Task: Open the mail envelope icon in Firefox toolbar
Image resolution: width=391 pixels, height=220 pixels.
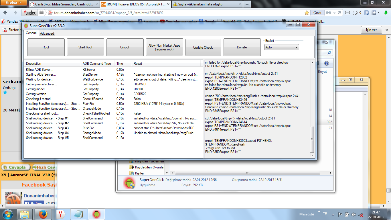Action: coord(347,13)
